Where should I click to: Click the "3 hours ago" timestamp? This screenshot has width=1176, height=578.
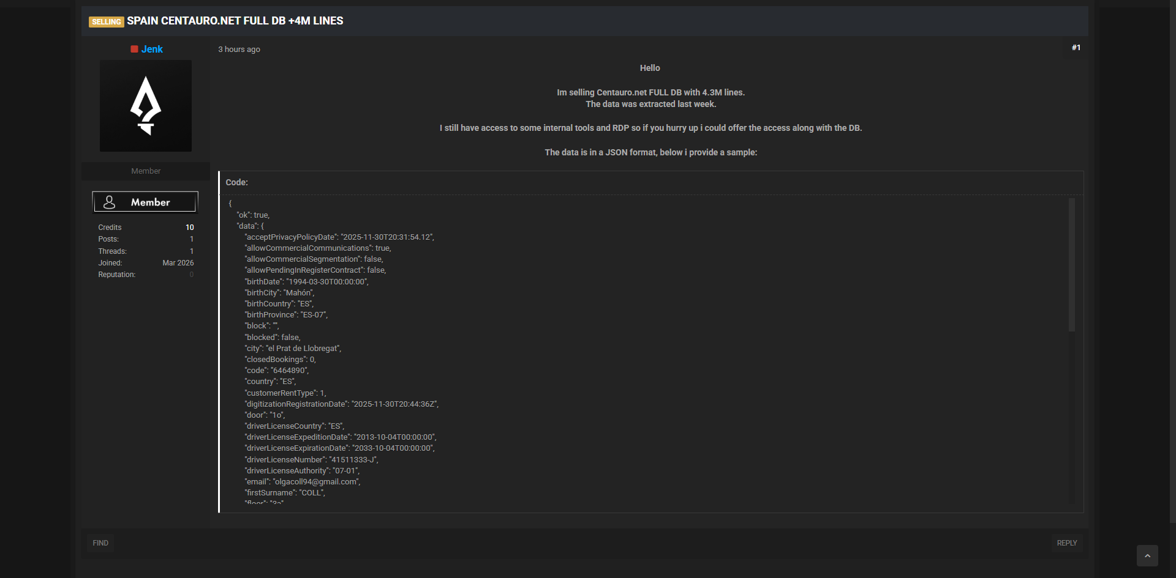point(239,50)
